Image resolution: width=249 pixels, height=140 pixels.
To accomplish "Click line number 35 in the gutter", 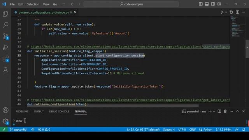I will [x=19, y=55].
